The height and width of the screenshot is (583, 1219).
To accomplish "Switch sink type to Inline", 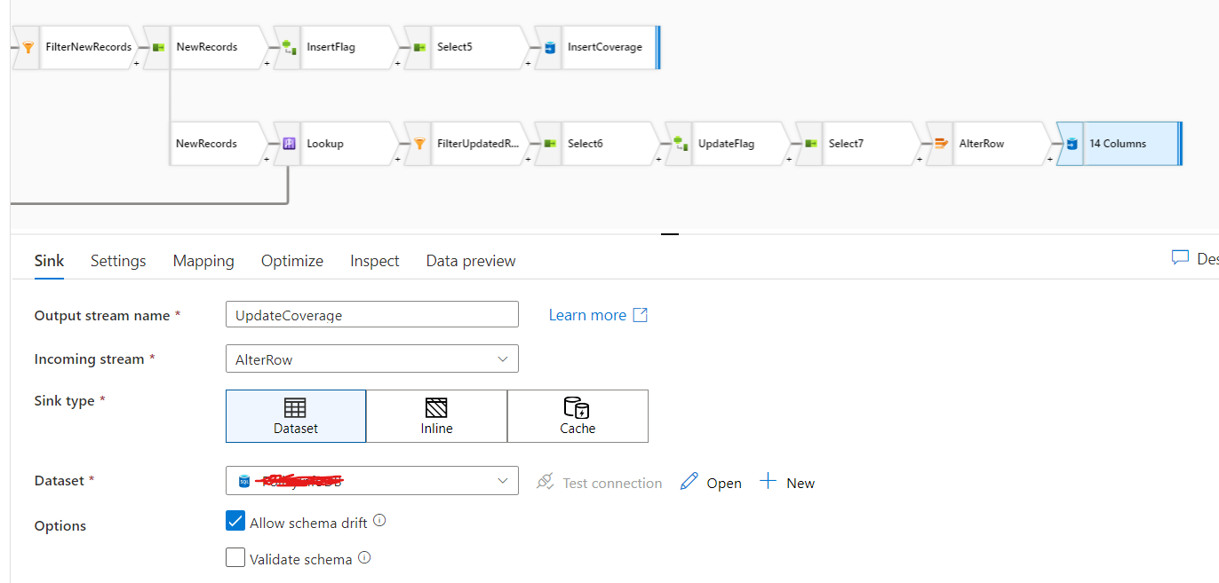I will (436, 415).
